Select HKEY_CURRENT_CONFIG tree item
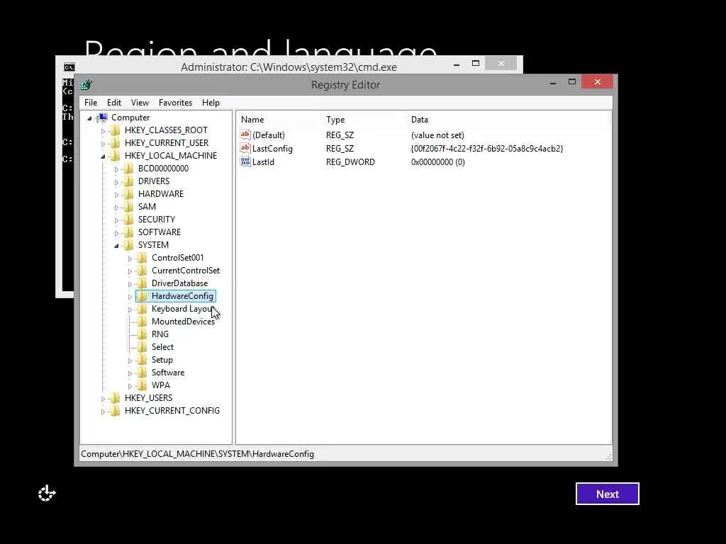The height and width of the screenshot is (544, 726). click(x=172, y=411)
